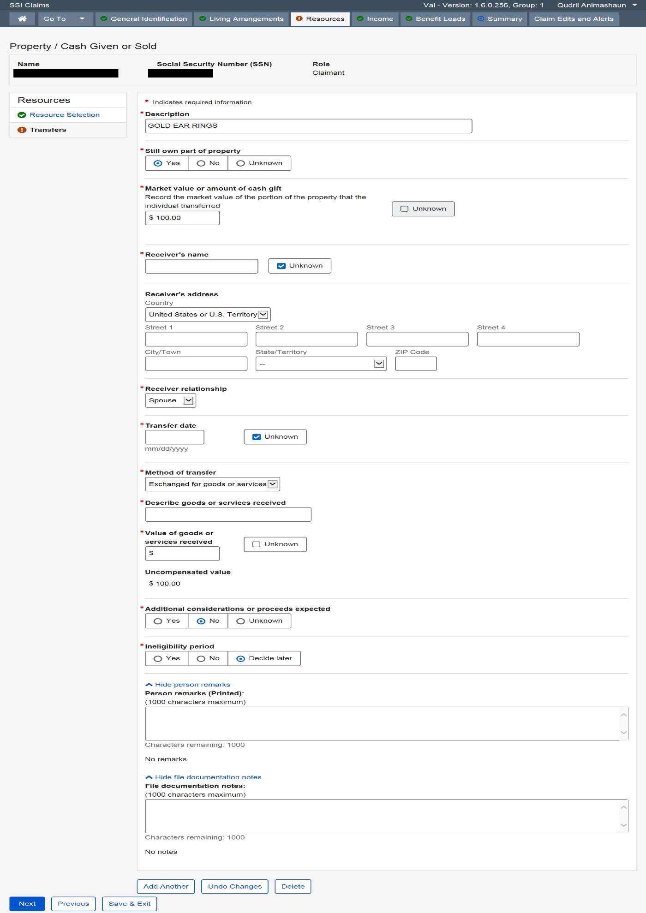The height and width of the screenshot is (913, 646).
Task: Click the green check icon on Benefit Leads tab
Action: [409, 19]
